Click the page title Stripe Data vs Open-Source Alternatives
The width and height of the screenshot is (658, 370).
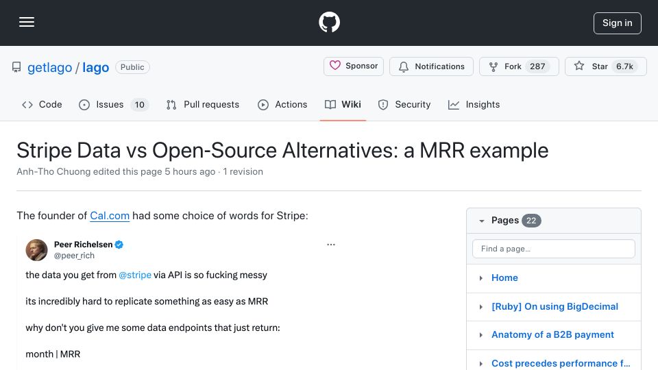pyautogui.click(x=282, y=150)
